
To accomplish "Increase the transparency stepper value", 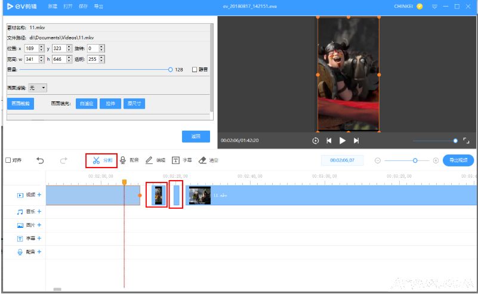I will tap(102, 57).
